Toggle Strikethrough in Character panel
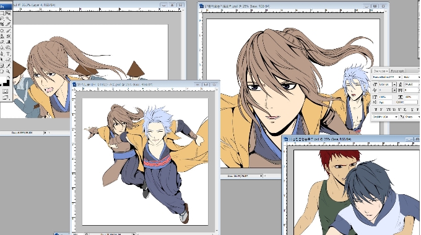421x235 pixels. click(x=417, y=109)
